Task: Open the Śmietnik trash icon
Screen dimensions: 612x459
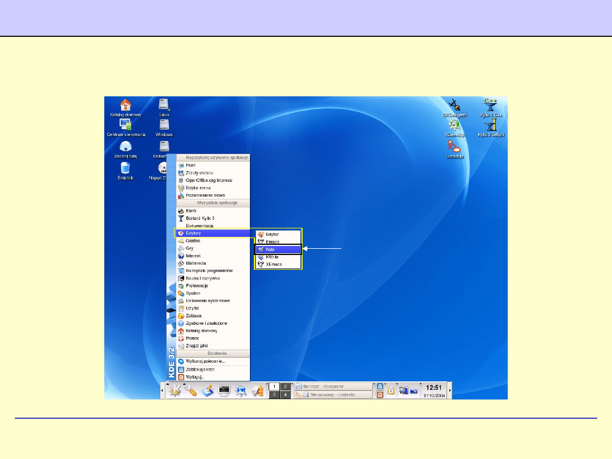Action: click(125, 168)
